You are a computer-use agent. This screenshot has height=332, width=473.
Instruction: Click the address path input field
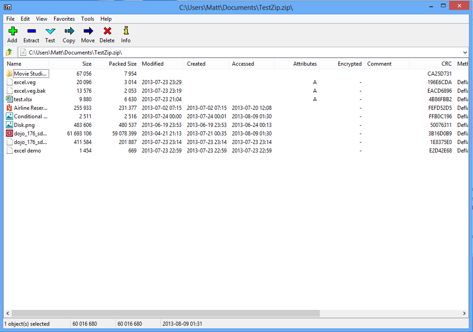[243, 53]
